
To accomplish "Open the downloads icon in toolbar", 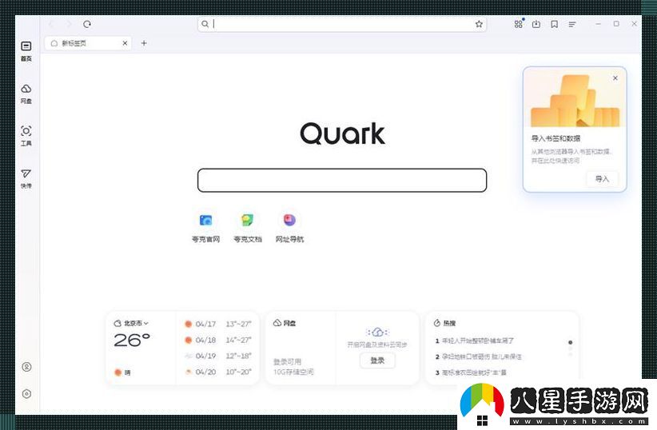I will point(536,24).
